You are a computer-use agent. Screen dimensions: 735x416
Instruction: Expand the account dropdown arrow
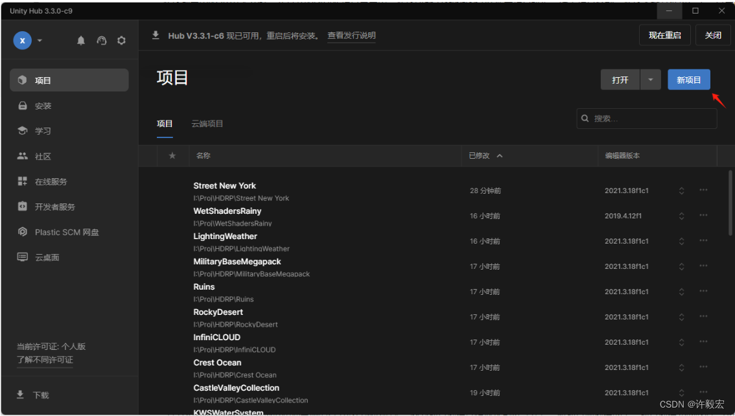coord(40,40)
